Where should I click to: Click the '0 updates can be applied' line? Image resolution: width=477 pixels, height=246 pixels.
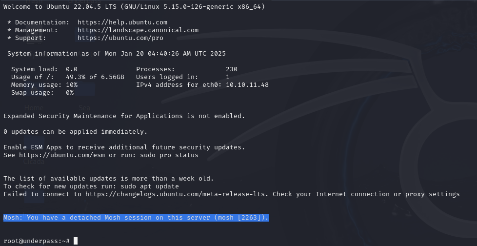click(76, 131)
